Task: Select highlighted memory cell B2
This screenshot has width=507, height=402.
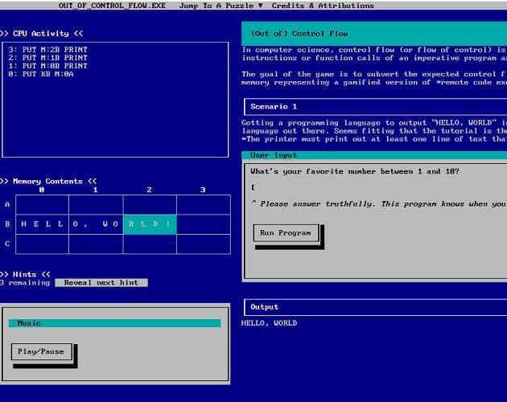Action: tap(150, 224)
